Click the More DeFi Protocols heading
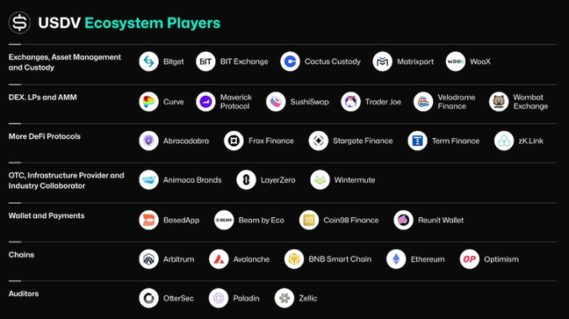Viewport: 569px width, 319px height. coord(45,136)
